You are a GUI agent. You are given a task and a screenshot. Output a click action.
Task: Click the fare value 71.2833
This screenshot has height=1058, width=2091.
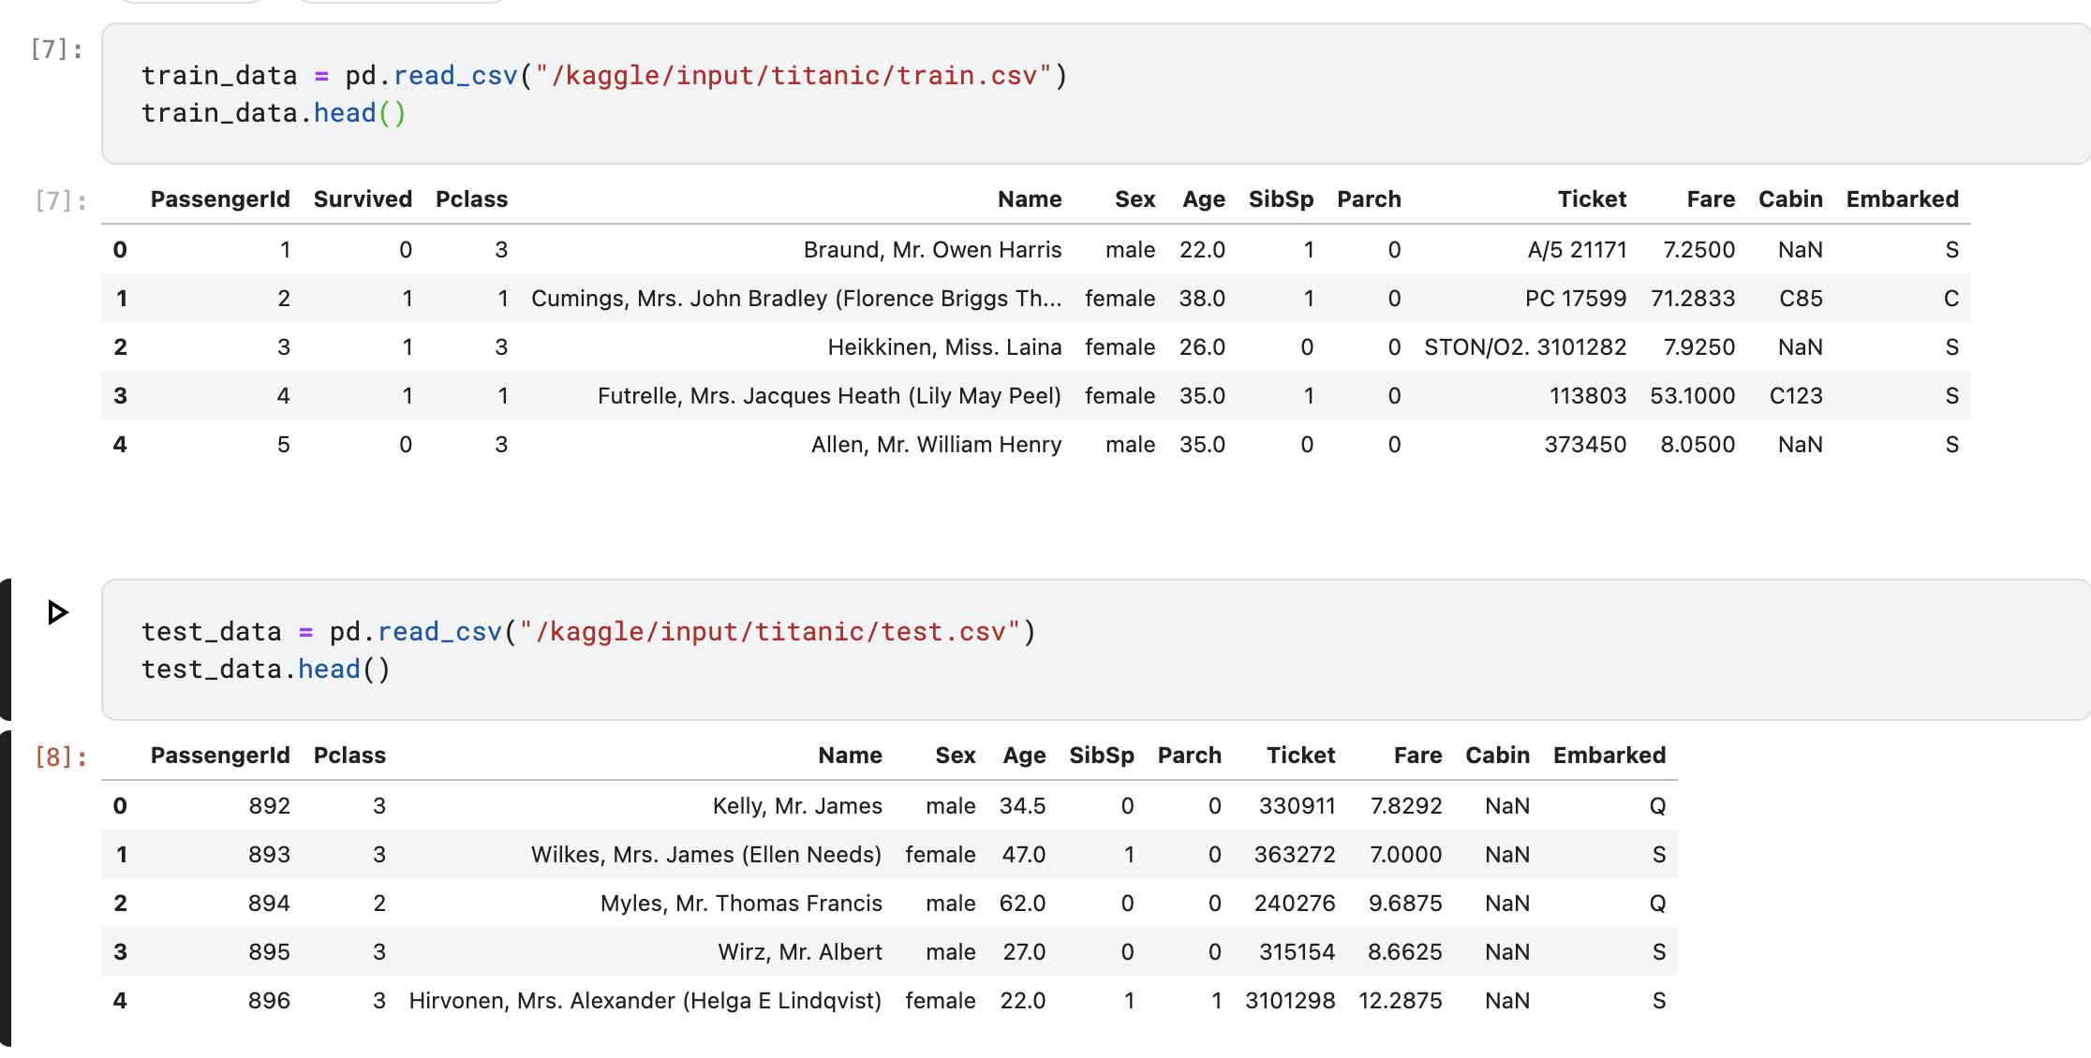1692,299
